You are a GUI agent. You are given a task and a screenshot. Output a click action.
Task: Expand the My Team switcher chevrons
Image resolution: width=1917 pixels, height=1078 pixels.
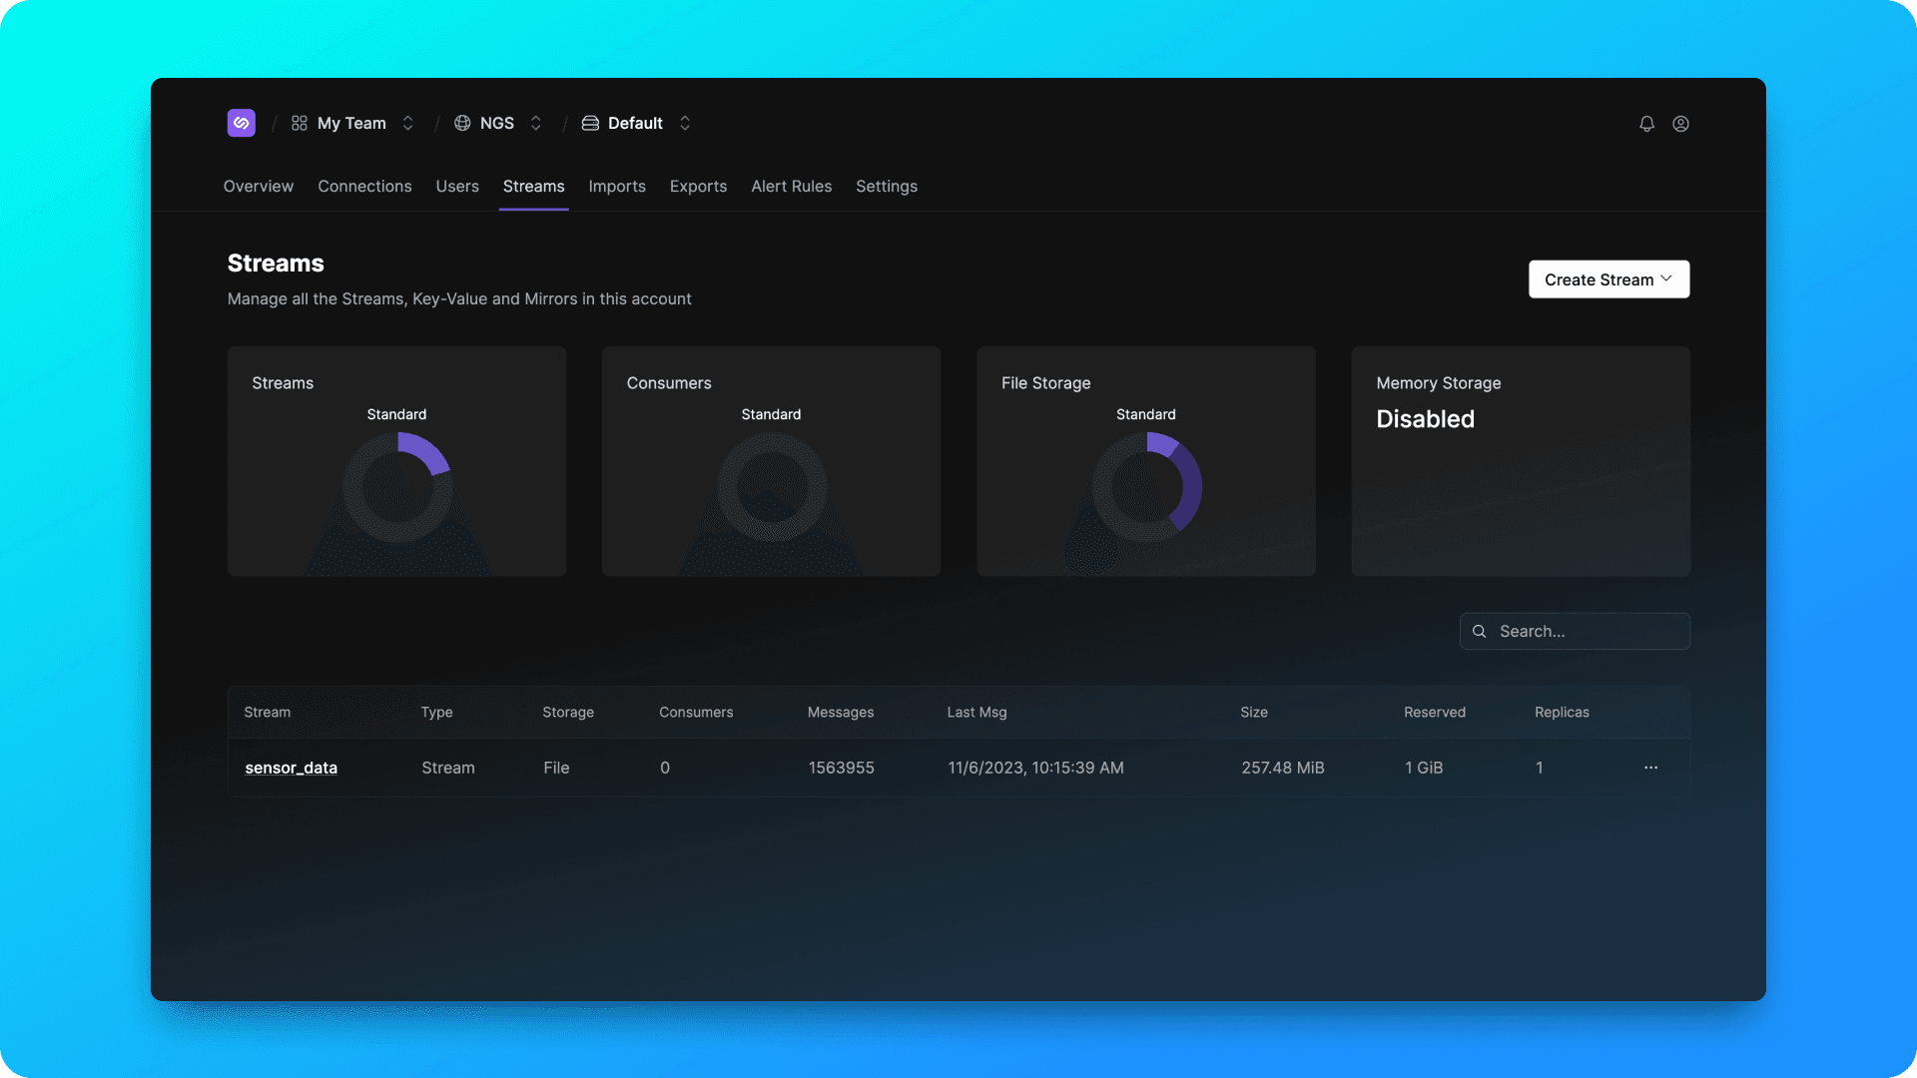click(407, 123)
